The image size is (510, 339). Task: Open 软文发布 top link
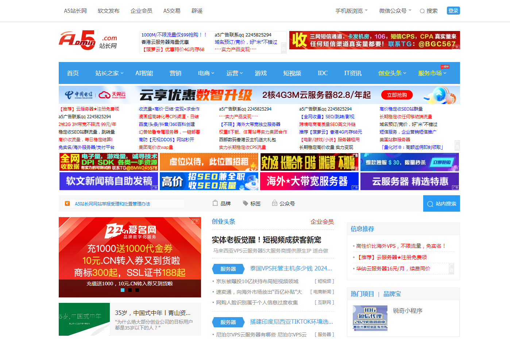109,11
